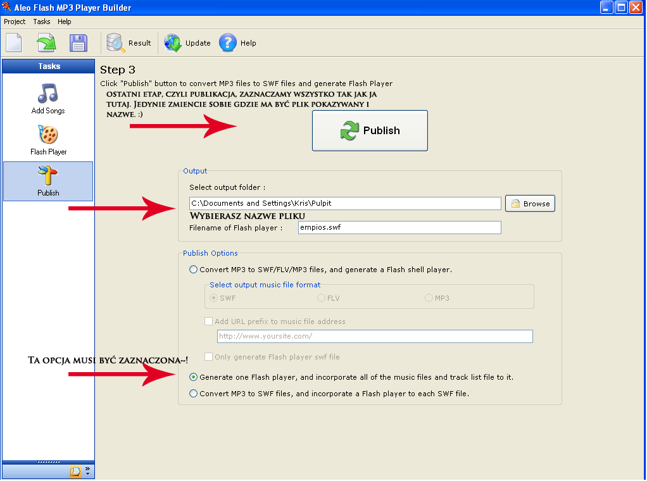
Task: Open the Project menu
Action: tap(15, 22)
